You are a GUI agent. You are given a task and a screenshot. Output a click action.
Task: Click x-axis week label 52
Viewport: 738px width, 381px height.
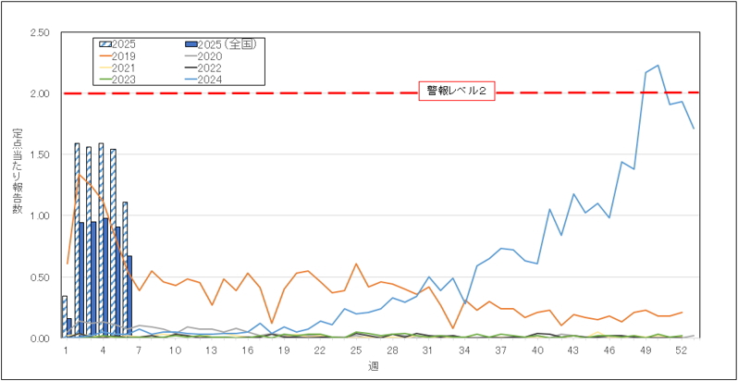[x=683, y=350]
